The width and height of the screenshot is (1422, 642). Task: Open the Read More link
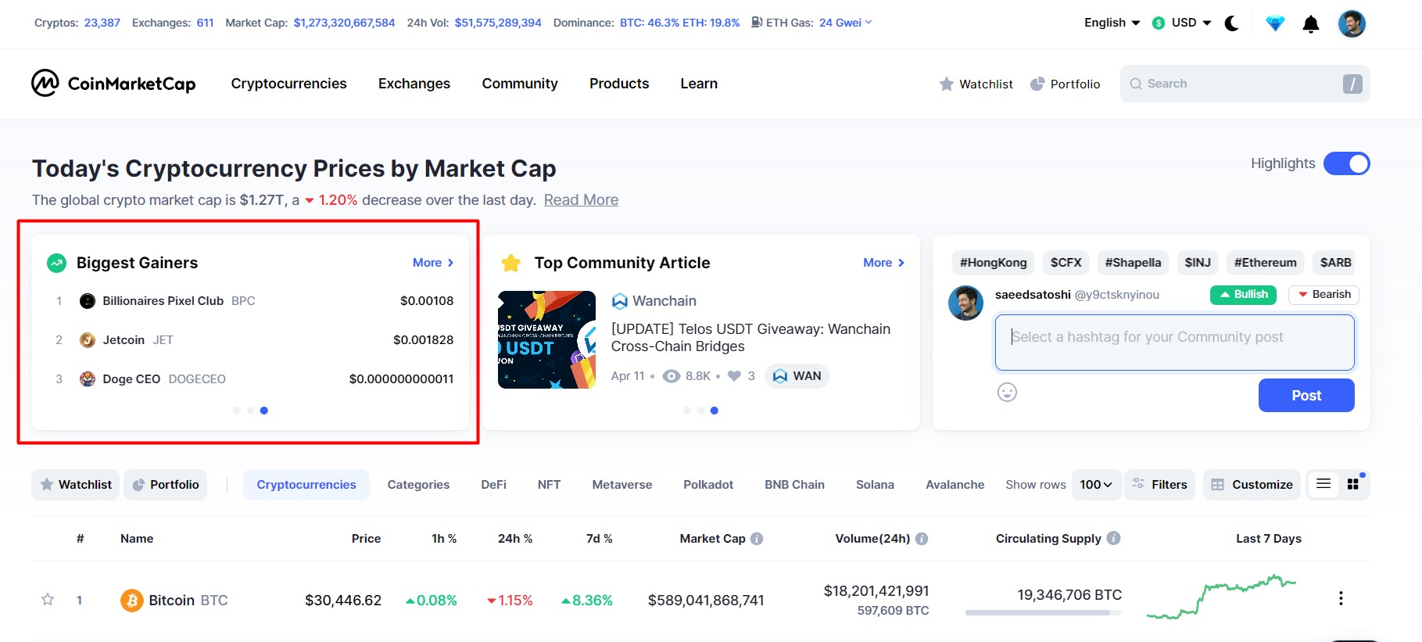[x=581, y=200]
